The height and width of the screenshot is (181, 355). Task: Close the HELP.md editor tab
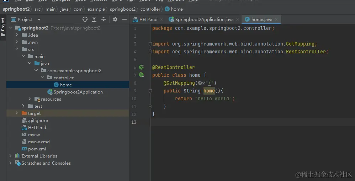pyautogui.click(x=161, y=19)
